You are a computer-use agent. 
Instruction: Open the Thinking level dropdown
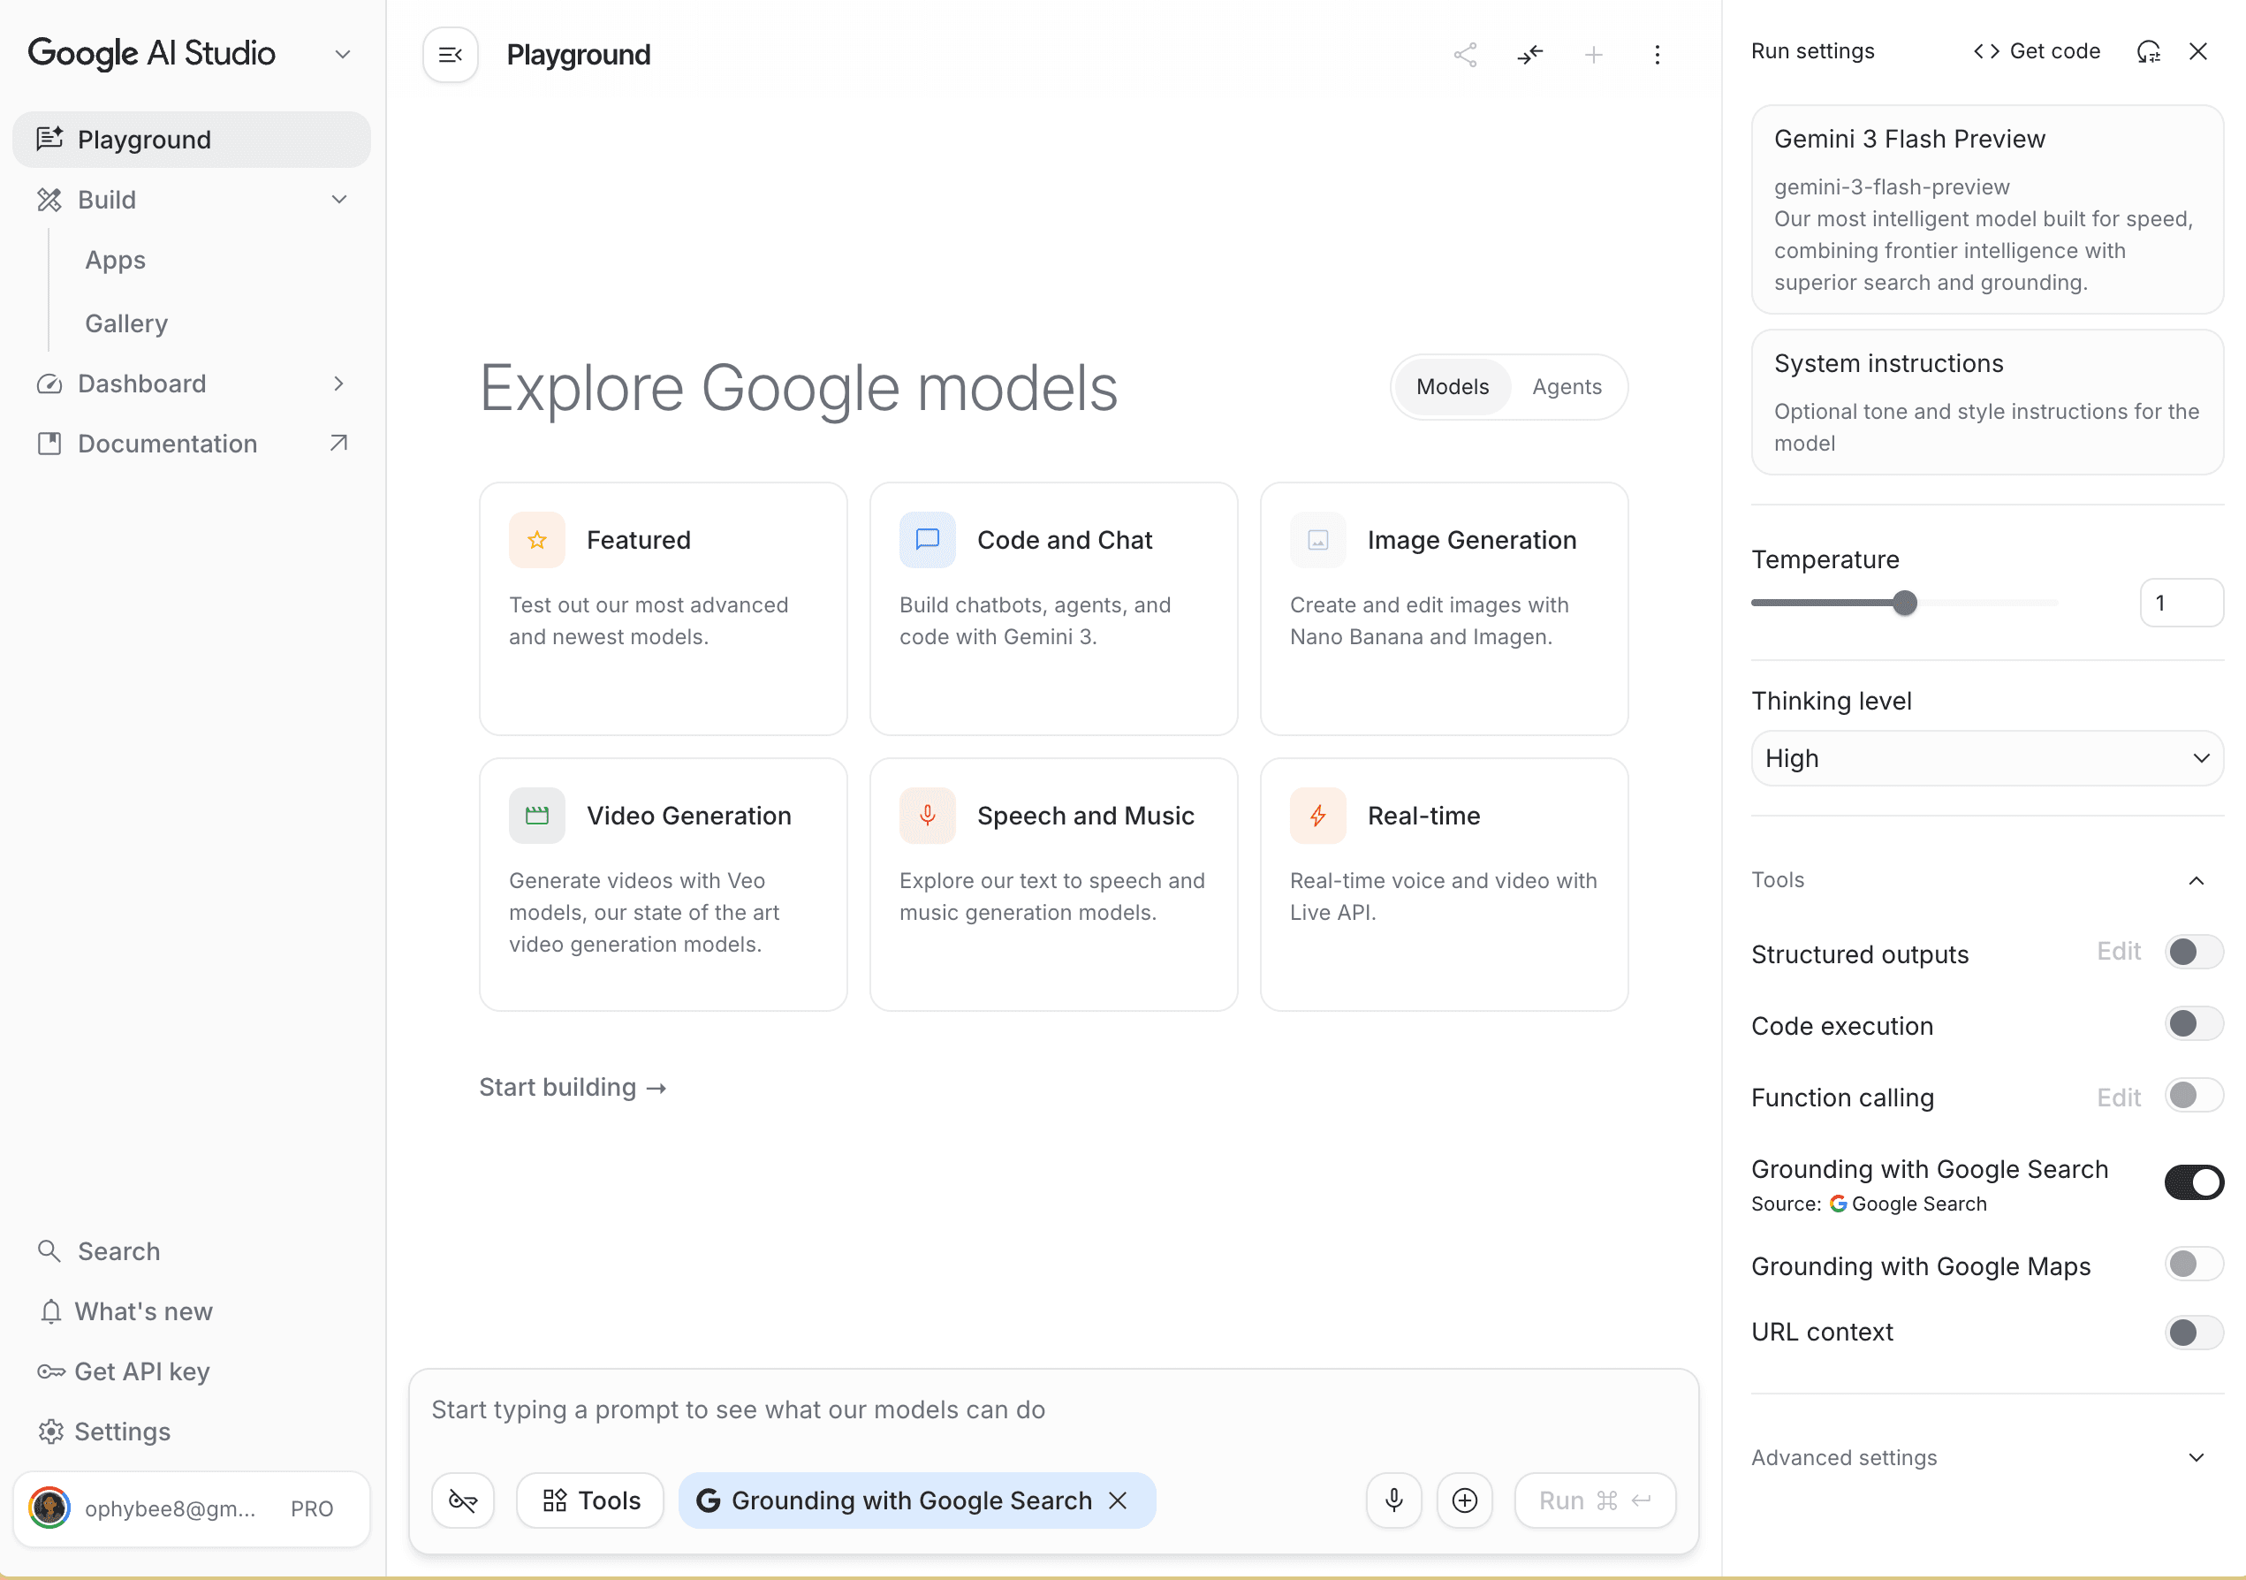(1987, 758)
